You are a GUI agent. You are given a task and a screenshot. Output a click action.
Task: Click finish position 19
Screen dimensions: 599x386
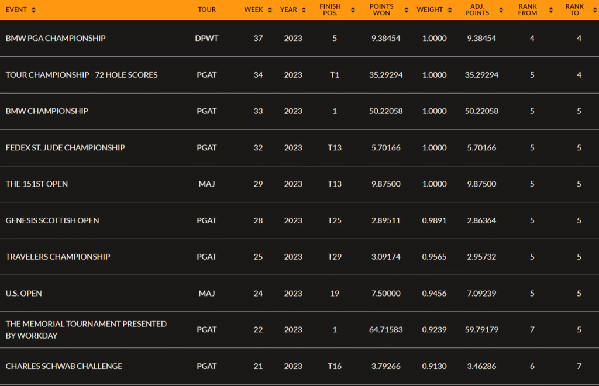[x=335, y=294]
